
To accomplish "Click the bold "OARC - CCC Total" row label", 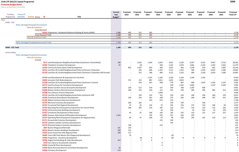I will coord(12,47).
